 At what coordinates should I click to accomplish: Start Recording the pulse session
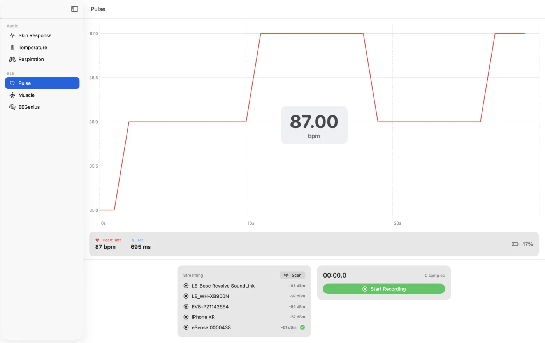(384, 289)
